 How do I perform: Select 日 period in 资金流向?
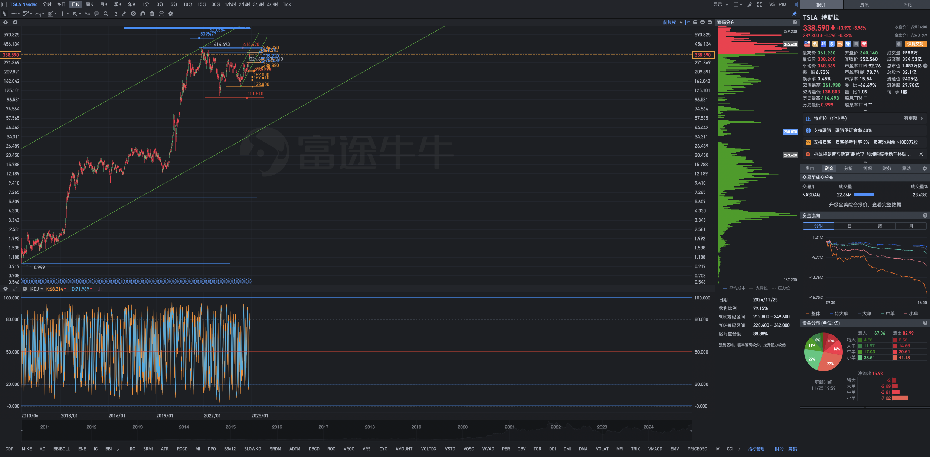tap(849, 226)
